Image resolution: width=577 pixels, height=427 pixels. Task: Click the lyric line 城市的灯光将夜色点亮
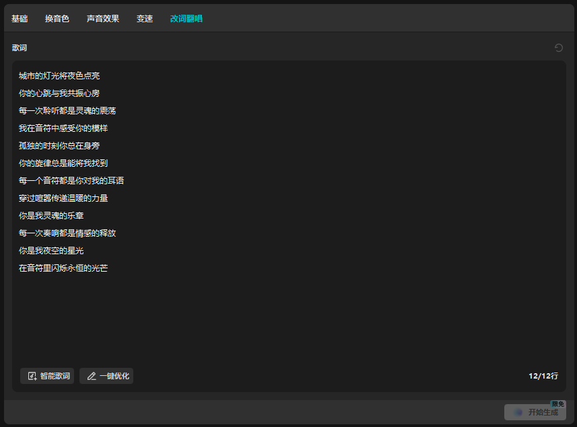[x=59, y=75]
